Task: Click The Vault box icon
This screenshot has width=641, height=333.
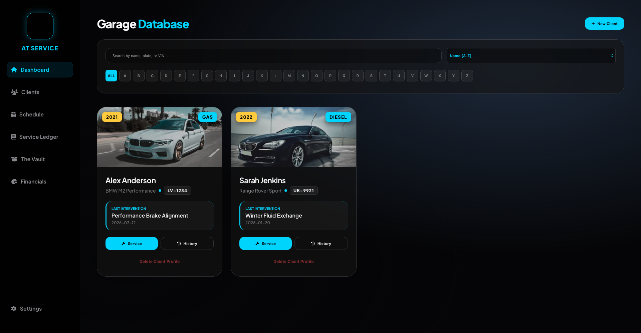Action: coord(14,159)
